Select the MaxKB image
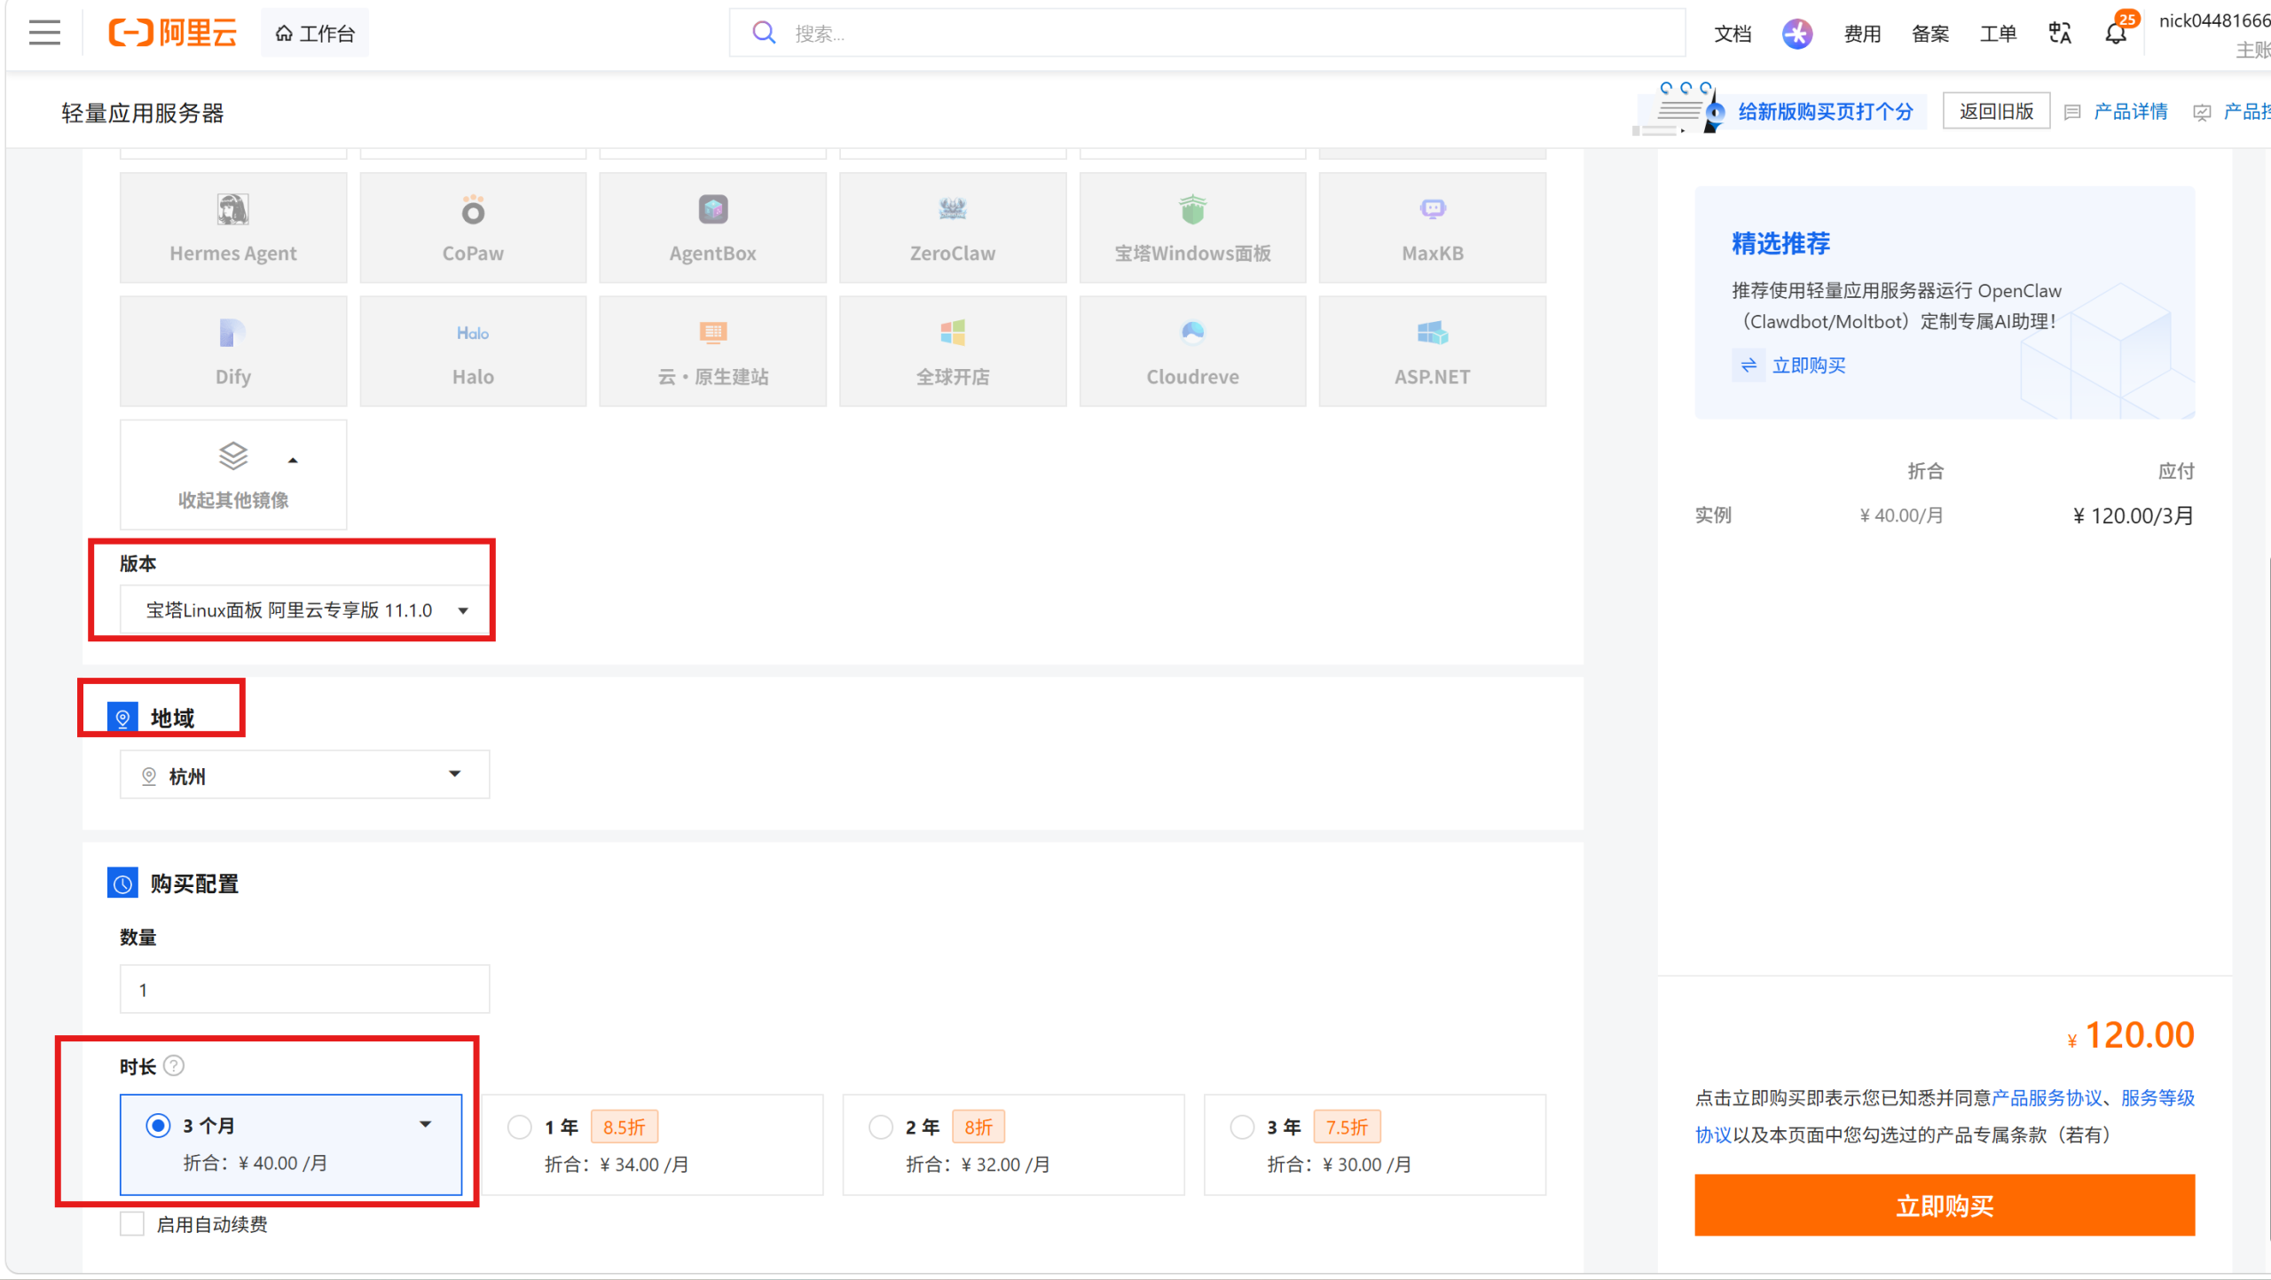This screenshot has height=1280, width=2271. point(1433,228)
